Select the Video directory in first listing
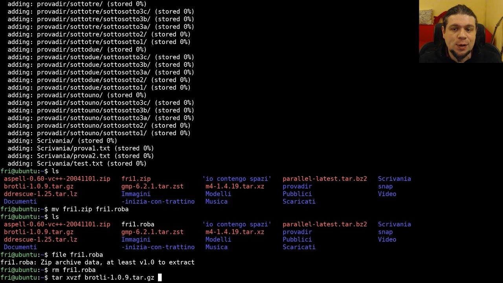The width and height of the screenshot is (503, 283). [387, 194]
